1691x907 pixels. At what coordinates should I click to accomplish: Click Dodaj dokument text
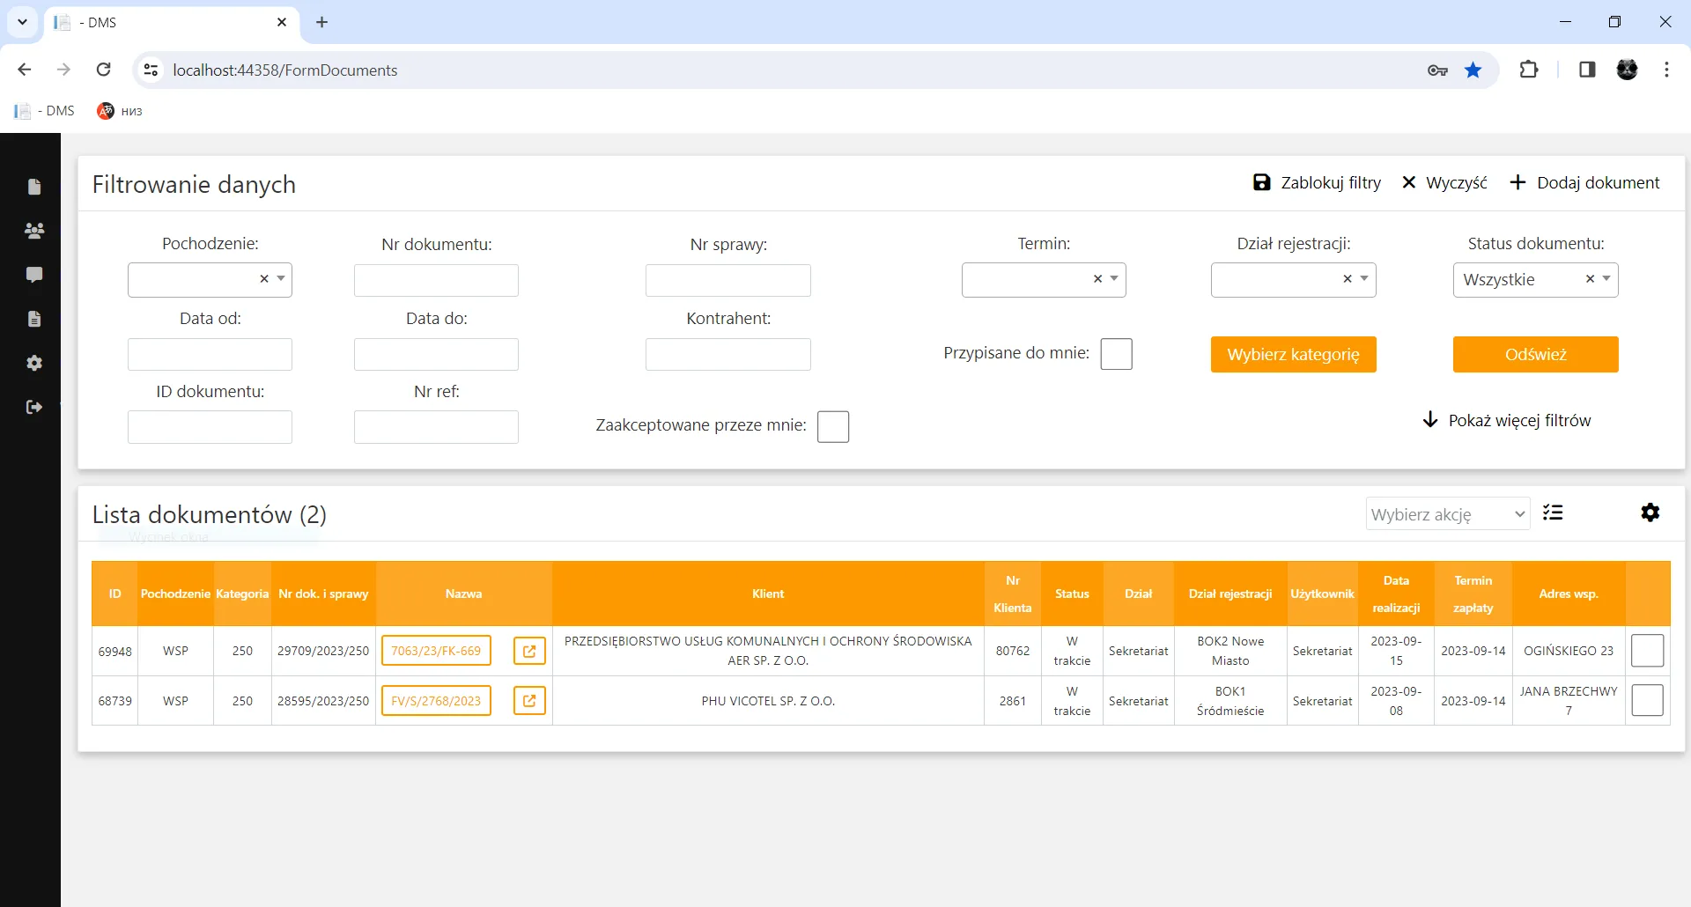point(1598,182)
